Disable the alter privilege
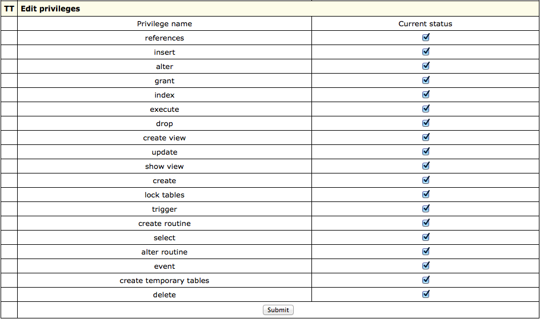The width and height of the screenshot is (540, 319). [426, 66]
